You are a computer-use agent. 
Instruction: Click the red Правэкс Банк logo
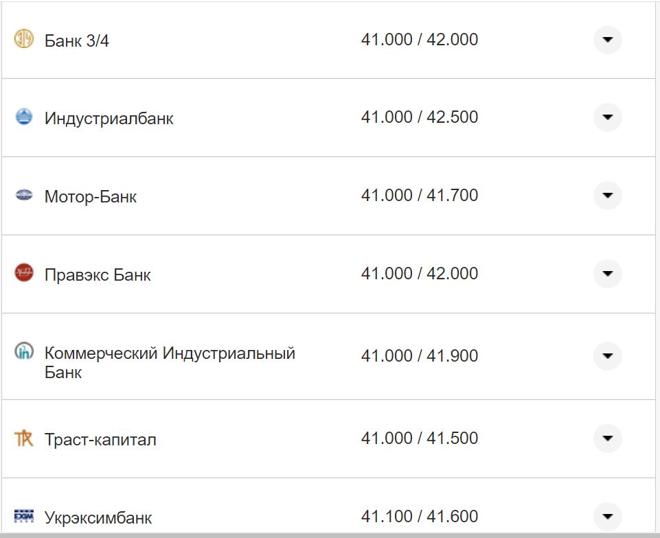pos(25,273)
